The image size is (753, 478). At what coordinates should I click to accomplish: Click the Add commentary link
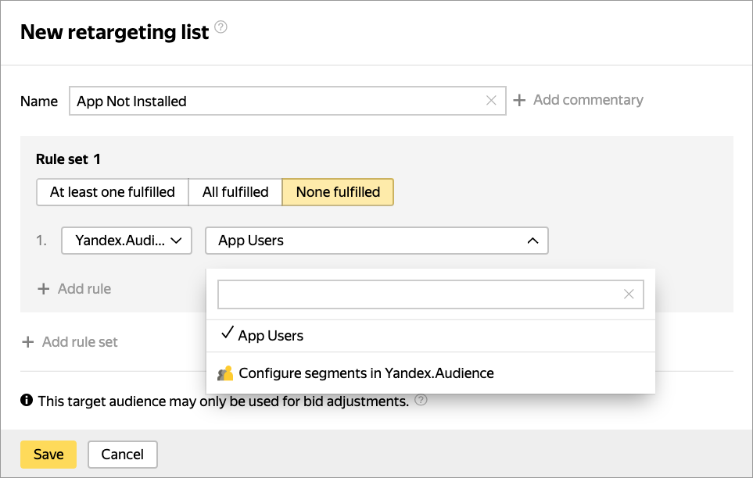pyautogui.click(x=588, y=100)
